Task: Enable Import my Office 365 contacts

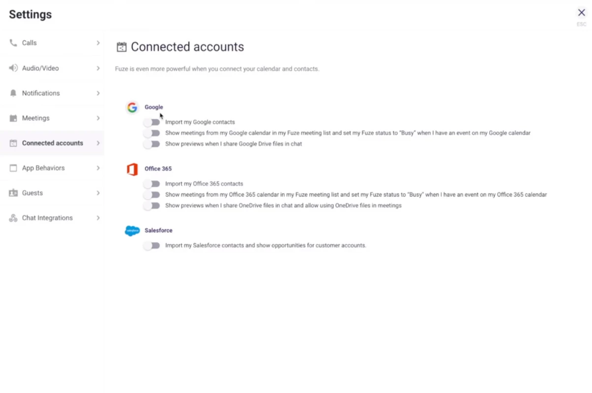Action: (152, 184)
